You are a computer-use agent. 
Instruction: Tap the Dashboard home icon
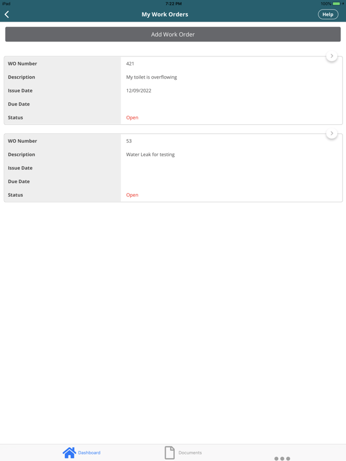70,453
